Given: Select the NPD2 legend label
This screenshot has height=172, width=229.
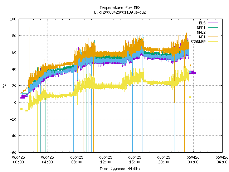Looking at the screenshot, I should (x=201, y=32).
